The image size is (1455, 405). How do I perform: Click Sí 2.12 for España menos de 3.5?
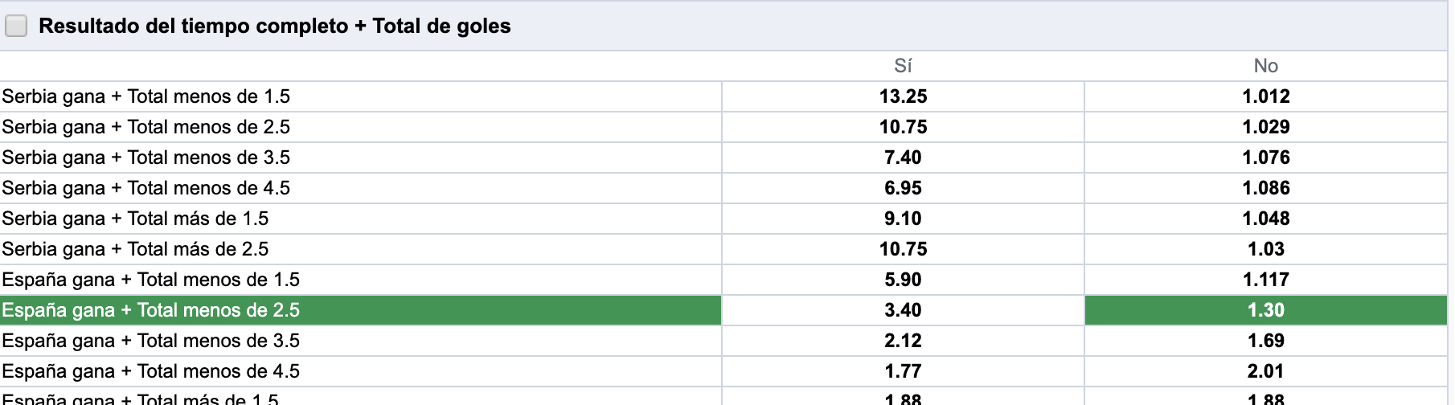903,341
